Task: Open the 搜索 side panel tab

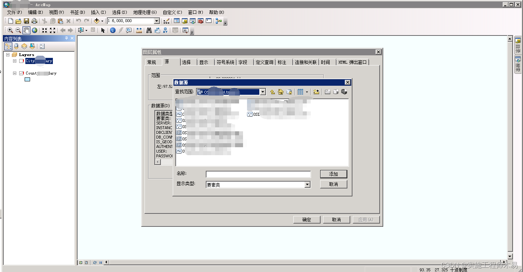Action: [518, 64]
